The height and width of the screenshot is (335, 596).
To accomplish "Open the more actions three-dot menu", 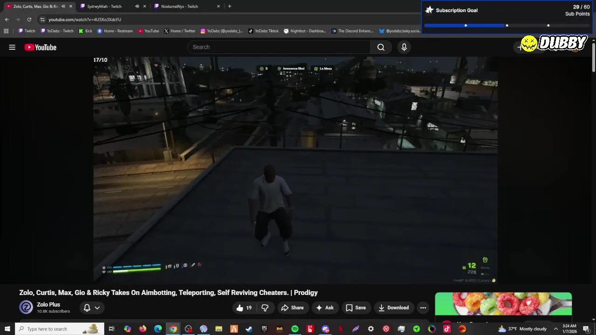I will click(423, 308).
